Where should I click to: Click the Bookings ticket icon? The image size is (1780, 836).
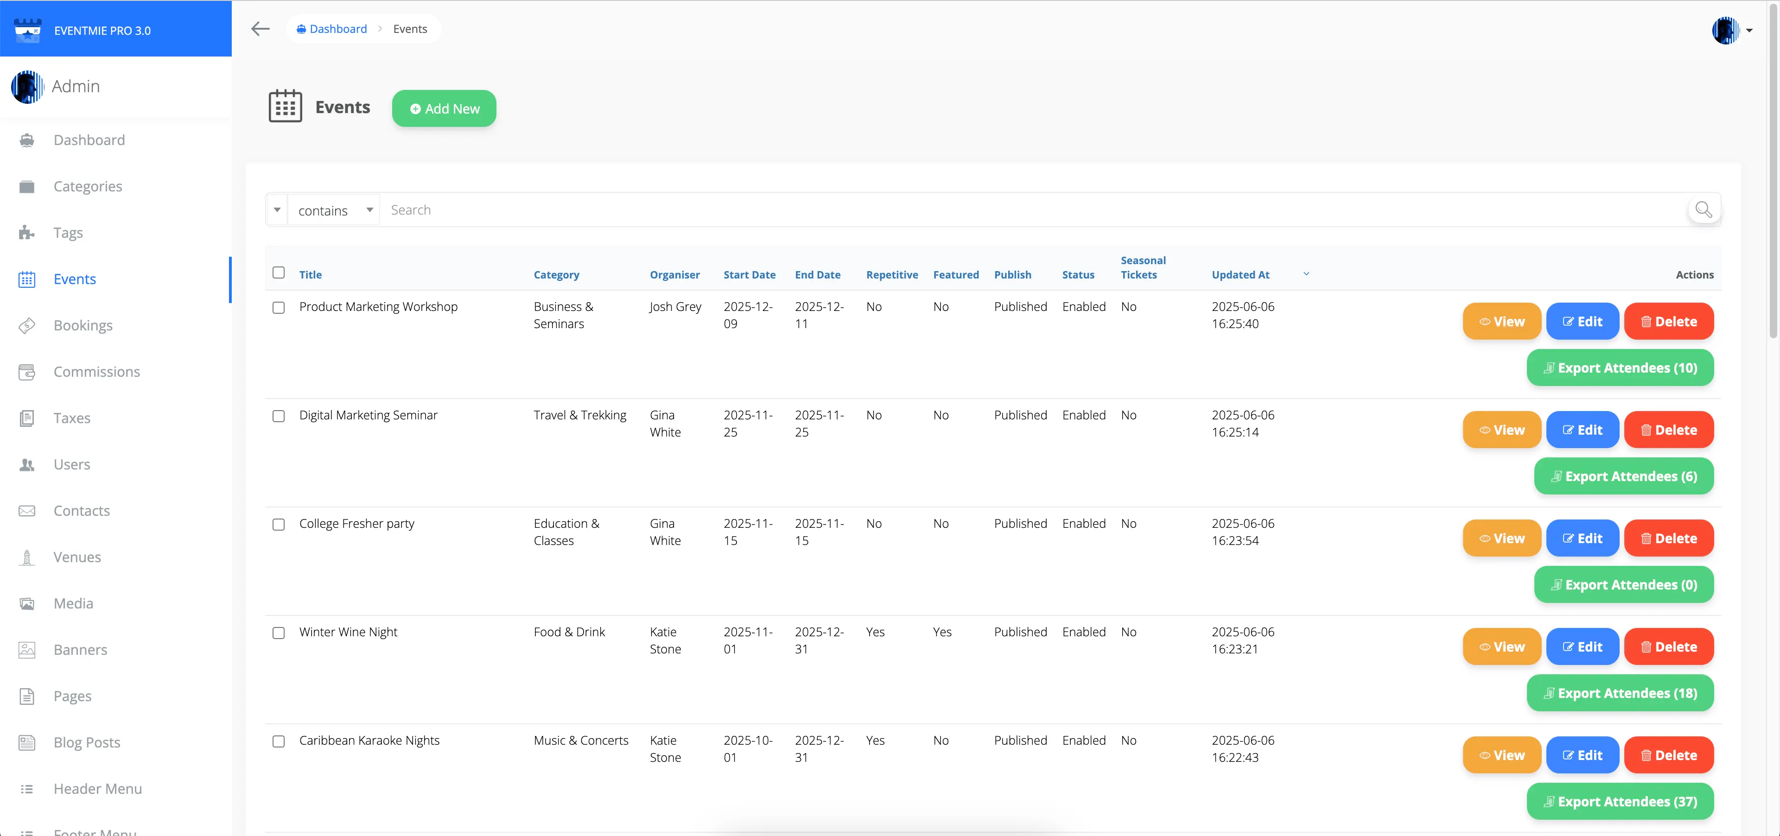[27, 325]
